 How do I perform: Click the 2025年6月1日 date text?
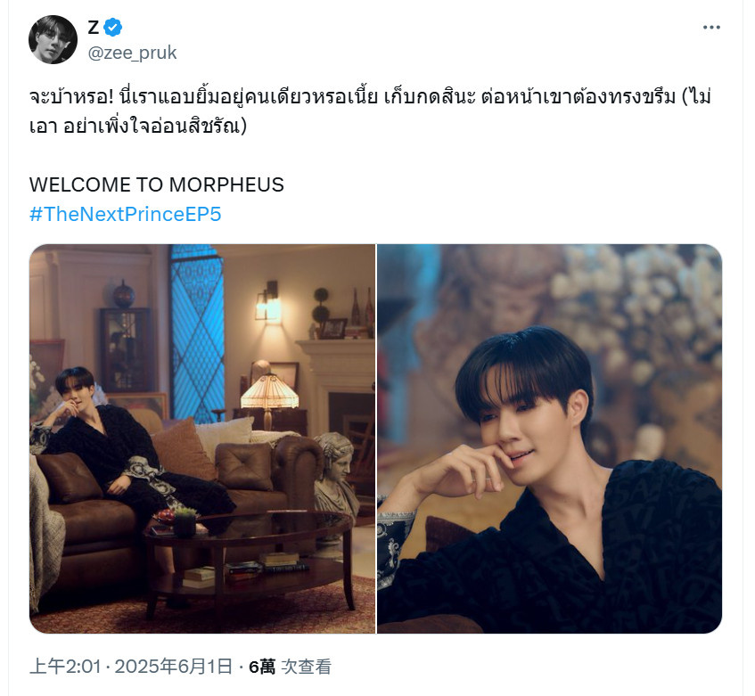tap(174, 667)
